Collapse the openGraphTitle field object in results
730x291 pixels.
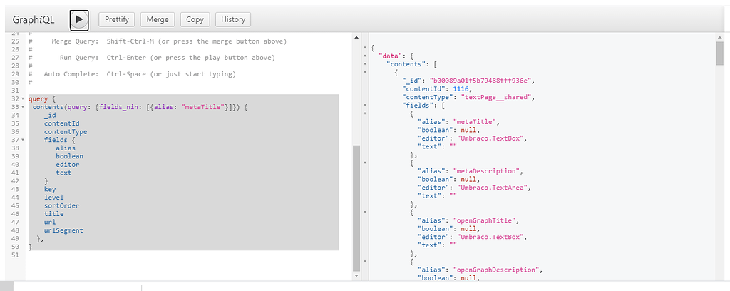tap(365, 212)
